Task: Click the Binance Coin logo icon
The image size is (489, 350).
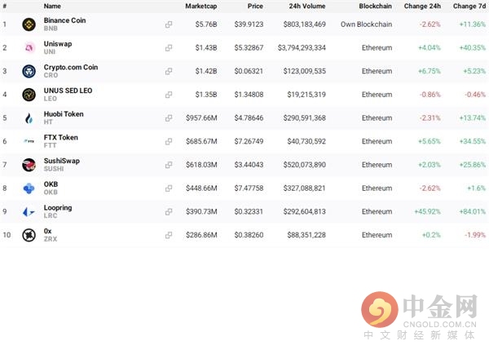Action: pos(29,24)
